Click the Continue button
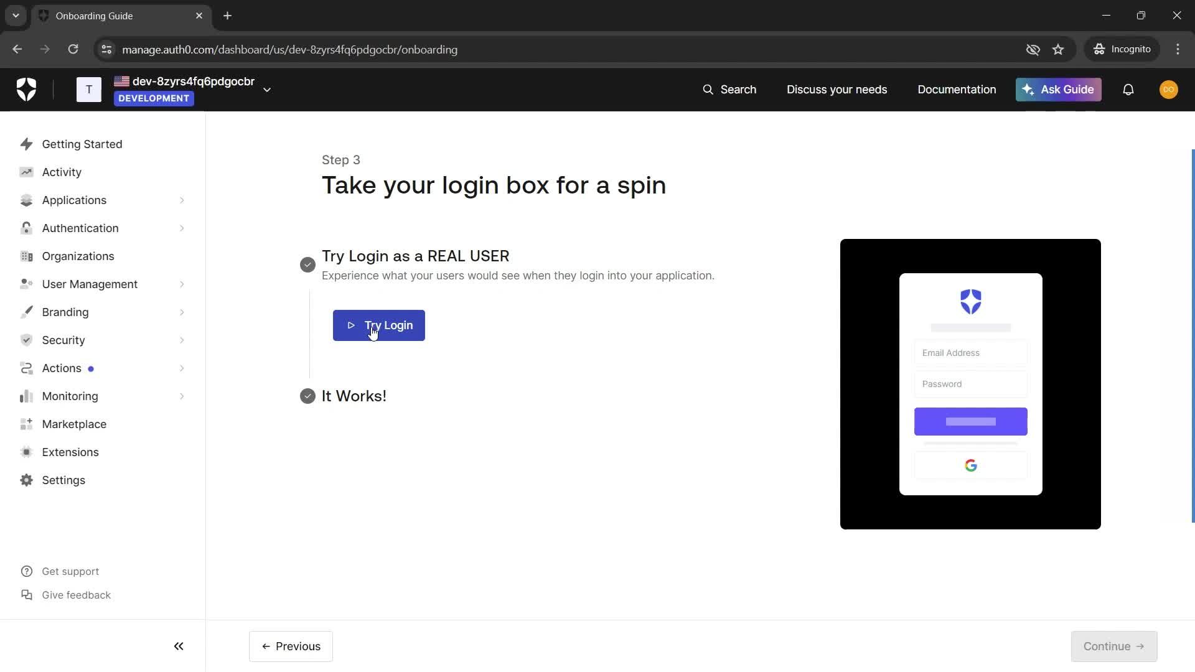Screen dimensions: 1195x672 click(x=1114, y=646)
